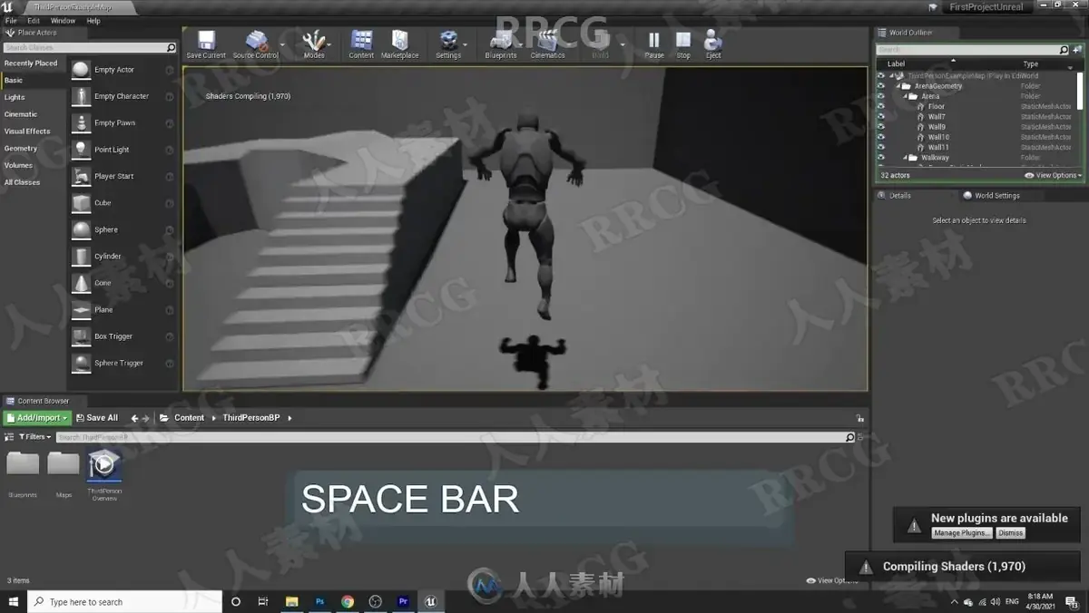Open the Source Control dropdown arrow
The height and width of the screenshot is (613, 1089).
point(282,44)
